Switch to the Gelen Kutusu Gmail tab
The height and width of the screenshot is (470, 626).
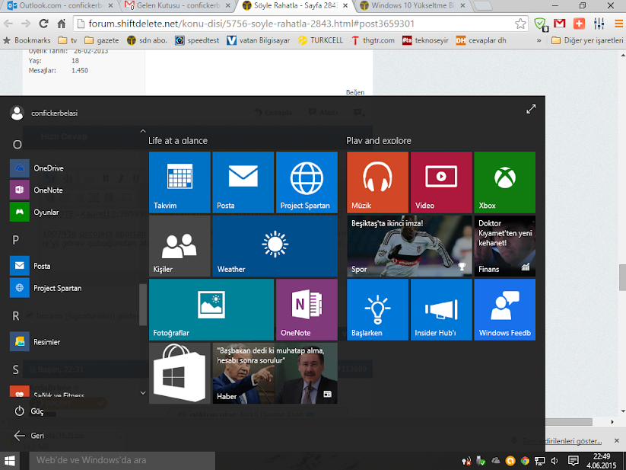[177, 6]
